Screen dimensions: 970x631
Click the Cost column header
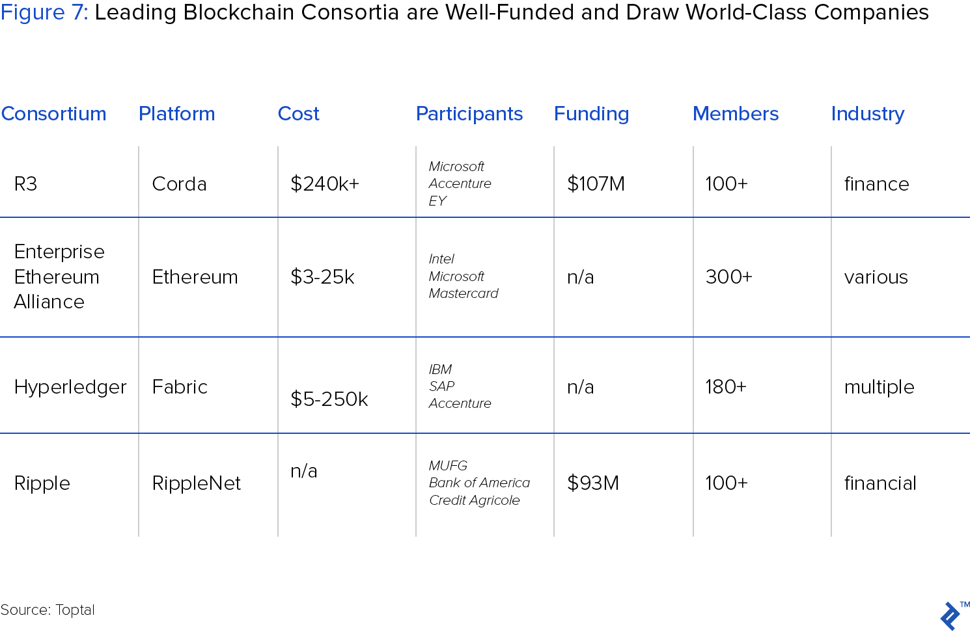click(x=299, y=114)
